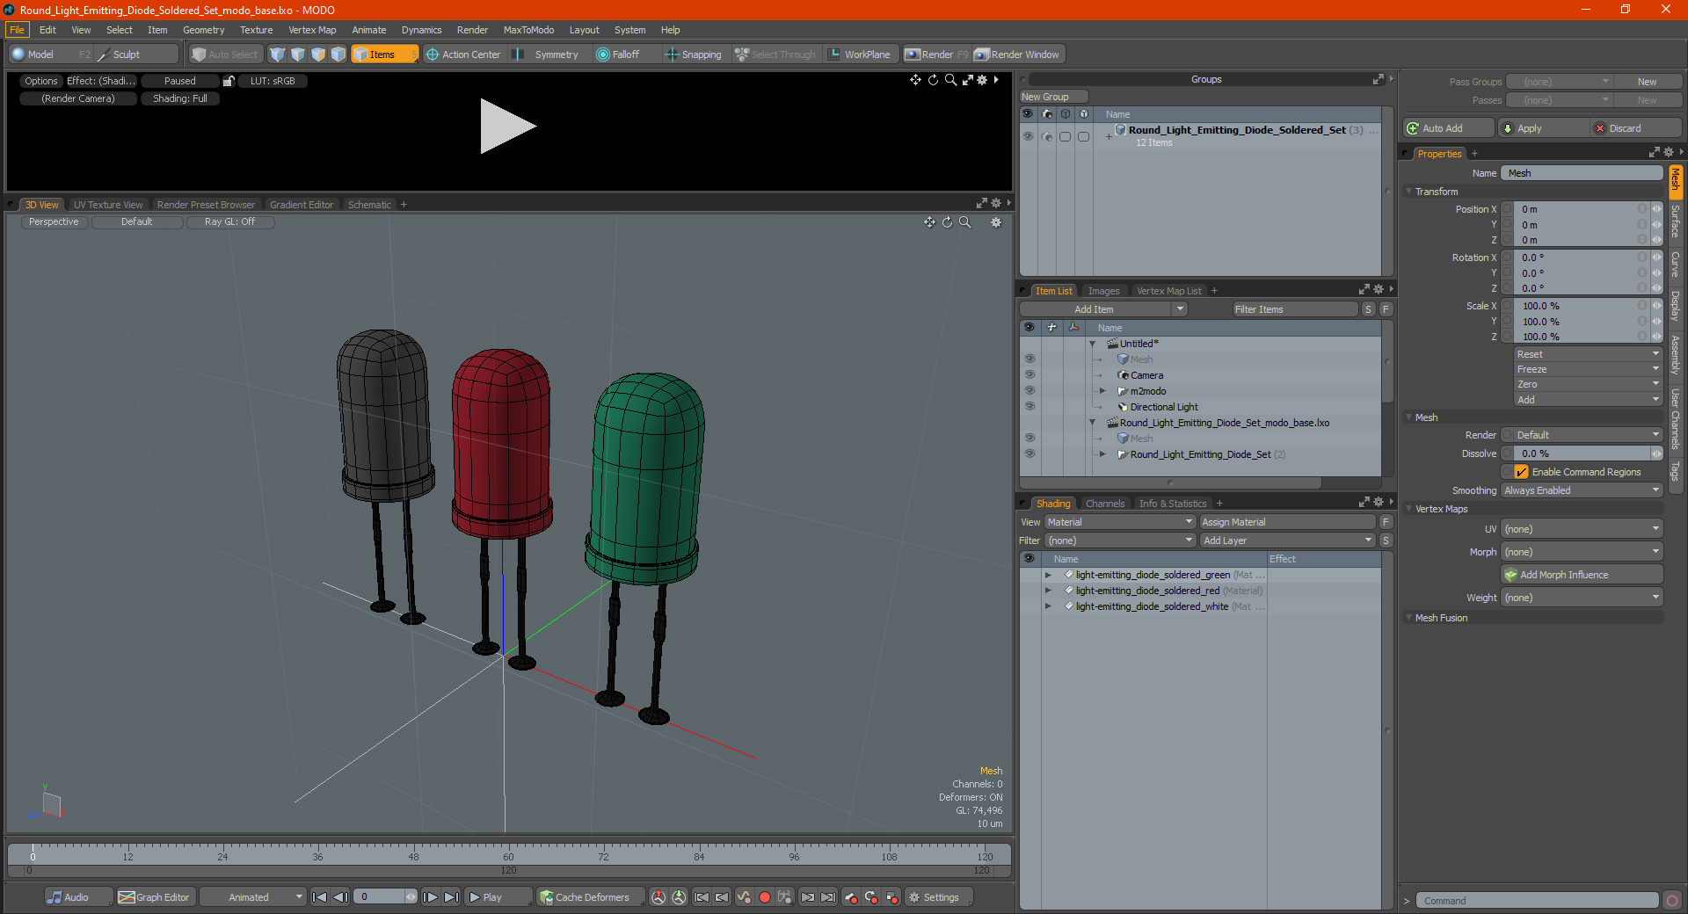The width and height of the screenshot is (1688, 914).
Task: Open the Add Layer dropdown
Action: 1287,540
